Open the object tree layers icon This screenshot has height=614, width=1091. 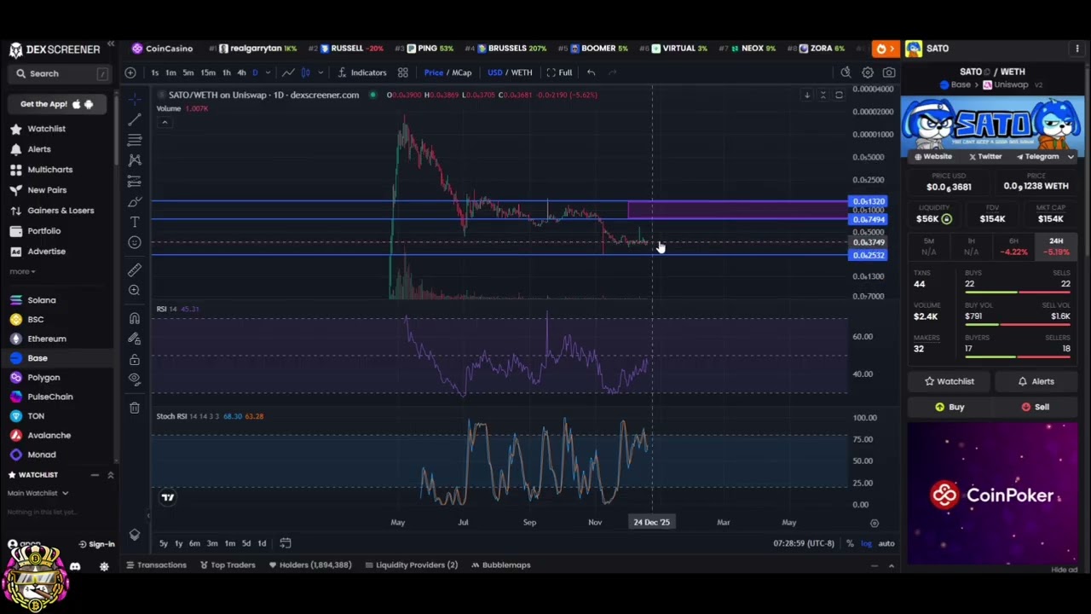134,535
